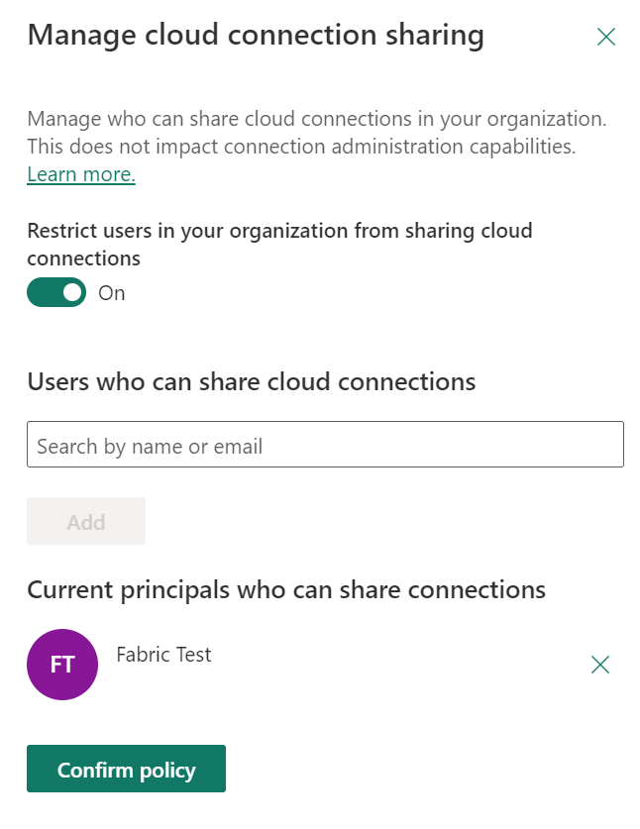Screen dimensions: 640x829
Task: Toggle the restrict cloud connection sharing switch
Action: pyautogui.click(x=55, y=292)
